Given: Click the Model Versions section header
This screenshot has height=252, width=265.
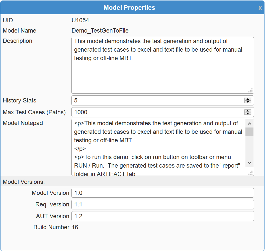Looking at the screenshot, I should point(24,182).
